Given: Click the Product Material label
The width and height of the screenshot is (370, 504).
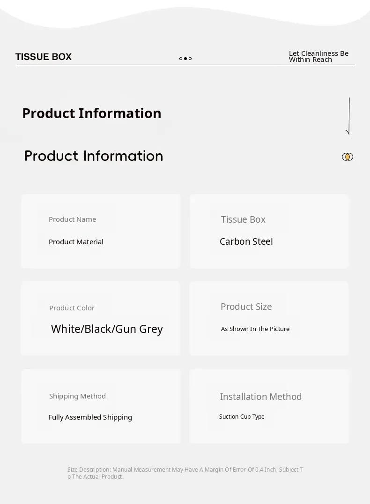Looking at the screenshot, I should click(x=76, y=242).
